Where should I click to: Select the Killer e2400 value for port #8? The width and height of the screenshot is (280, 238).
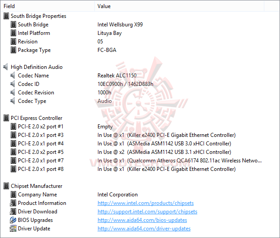point(166,169)
